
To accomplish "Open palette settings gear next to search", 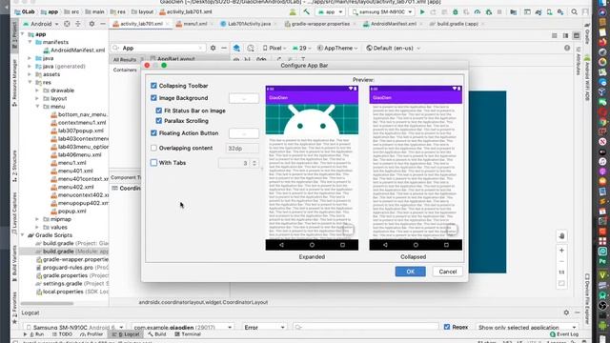I will (213, 48).
